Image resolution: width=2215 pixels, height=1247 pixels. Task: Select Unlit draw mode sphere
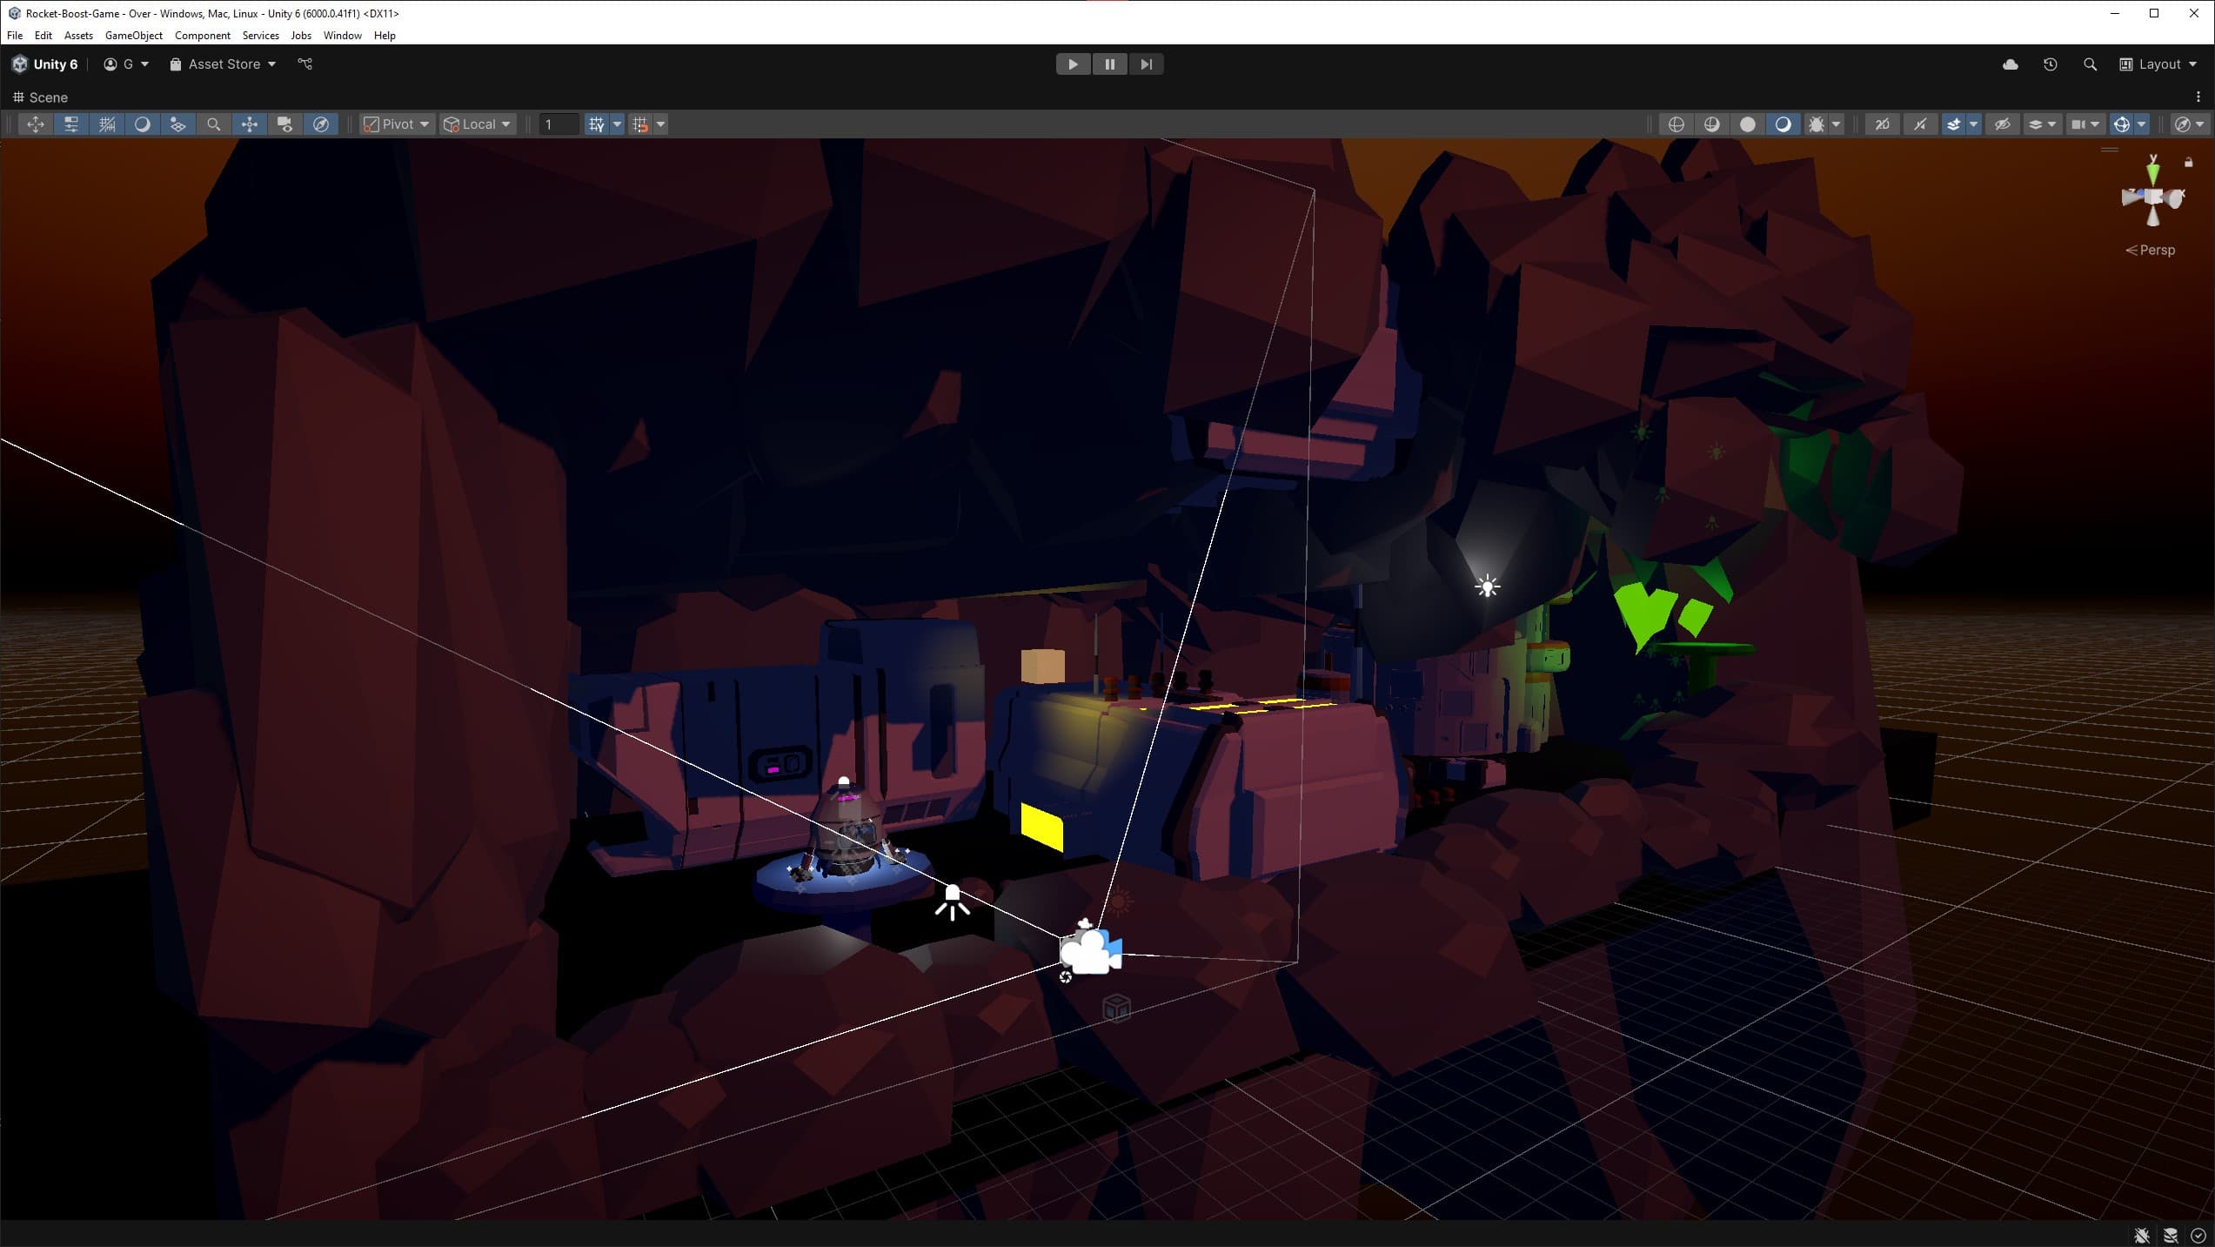[1747, 124]
